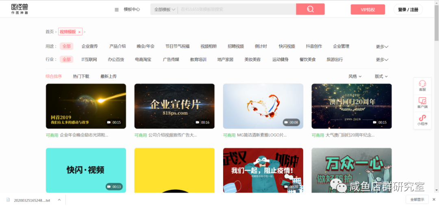This screenshot has width=439, height=206.
Task: Open the blank yellow video thumbnail
Action: click(174, 170)
